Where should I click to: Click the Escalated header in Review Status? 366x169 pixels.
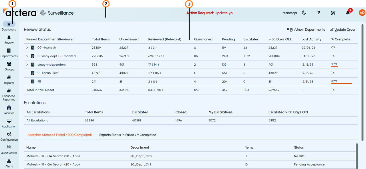click(251, 39)
